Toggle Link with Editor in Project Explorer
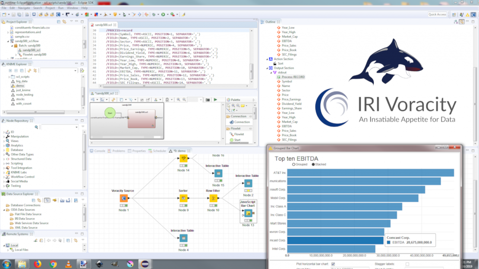The height and width of the screenshot is (269, 479). 64,22
